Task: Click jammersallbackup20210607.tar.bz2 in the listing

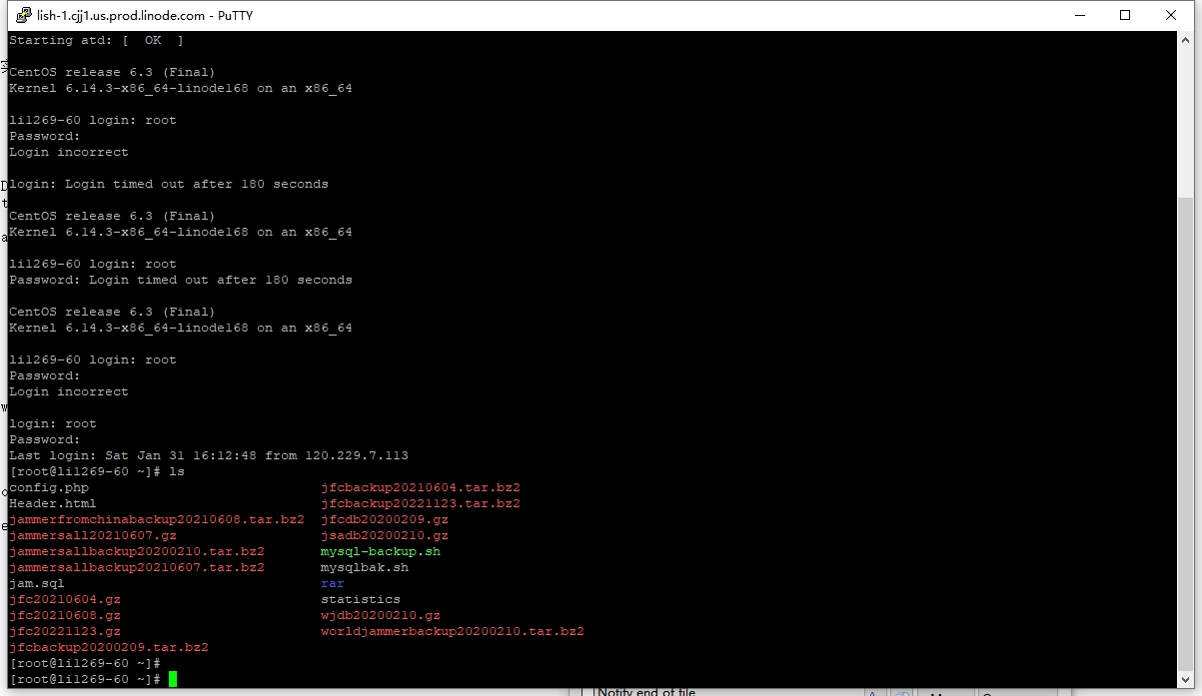Action: pos(137,567)
